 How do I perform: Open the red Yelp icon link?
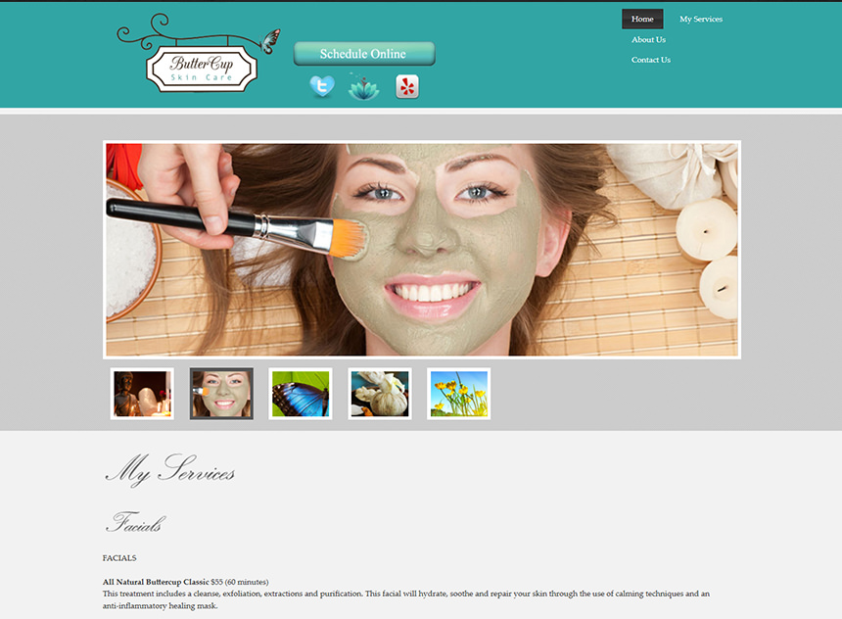click(x=407, y=87)
